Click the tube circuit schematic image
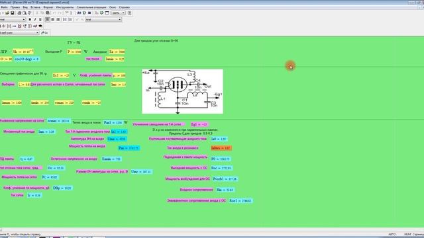Image resolution: width=424 pixels, height=238 pixels. tap(183, 91)
